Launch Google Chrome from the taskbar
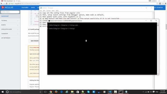The height and width of the screenshot is (94, 167). pos(51,92)
